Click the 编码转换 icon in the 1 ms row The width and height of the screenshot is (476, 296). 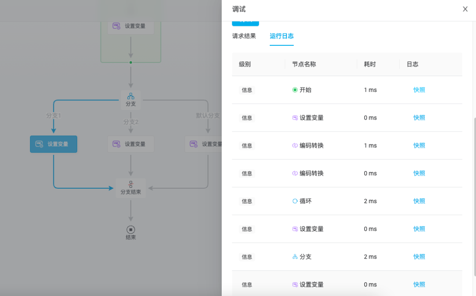(295, 146)
